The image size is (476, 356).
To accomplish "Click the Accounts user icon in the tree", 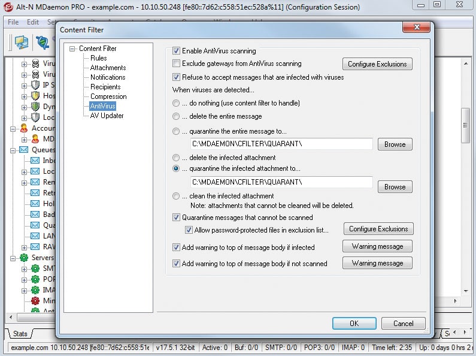I will (24, 128).
